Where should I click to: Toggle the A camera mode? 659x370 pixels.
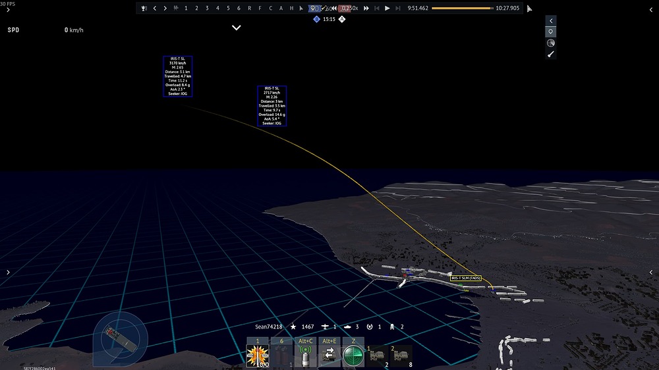pyautogui.click(x=281, y=8)
